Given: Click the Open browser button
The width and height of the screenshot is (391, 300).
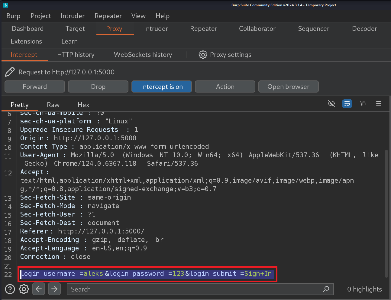Looking at the screenshot, I should tap(288, 86).
